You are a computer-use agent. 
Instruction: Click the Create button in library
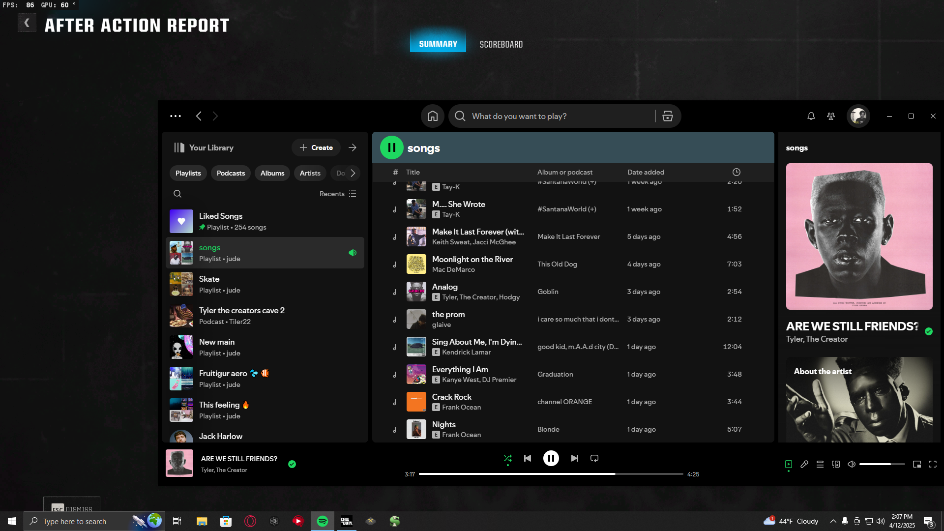(316, 147)
